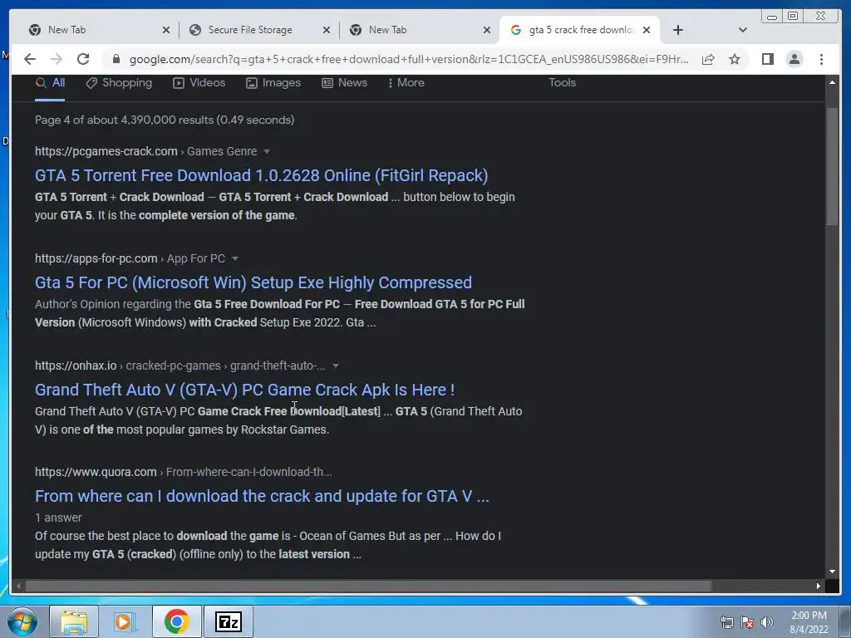The height and width of the screenshot is (638, 851).
Task: Close the second New Tab tab
Action: (x=487, y=30)
